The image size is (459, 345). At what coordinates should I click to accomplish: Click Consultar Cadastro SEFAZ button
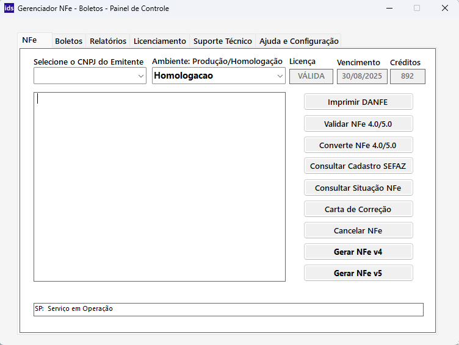(358, 166)
